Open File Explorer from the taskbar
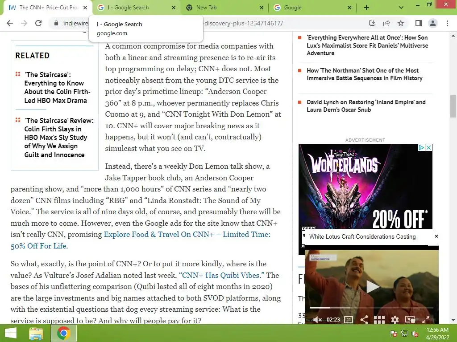 pyautogui.click(x=36, y=333)
